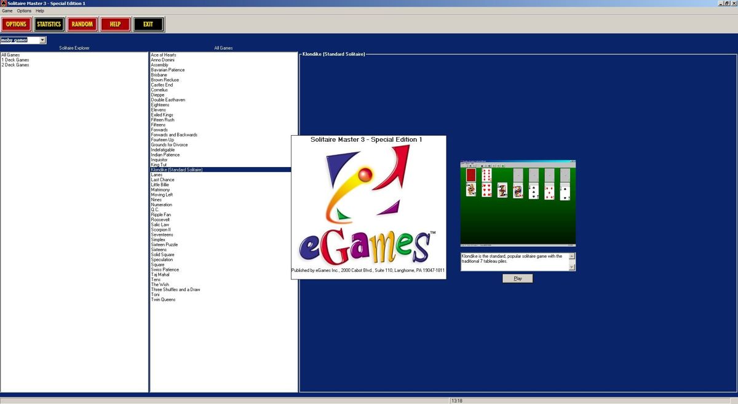
Task: Select Twin Queens in the game list
Action: coord(164,300)
